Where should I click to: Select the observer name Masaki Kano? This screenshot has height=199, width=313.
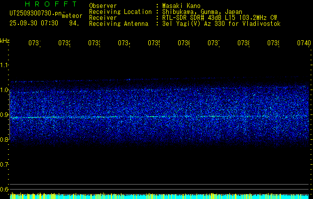coord(181,6)
